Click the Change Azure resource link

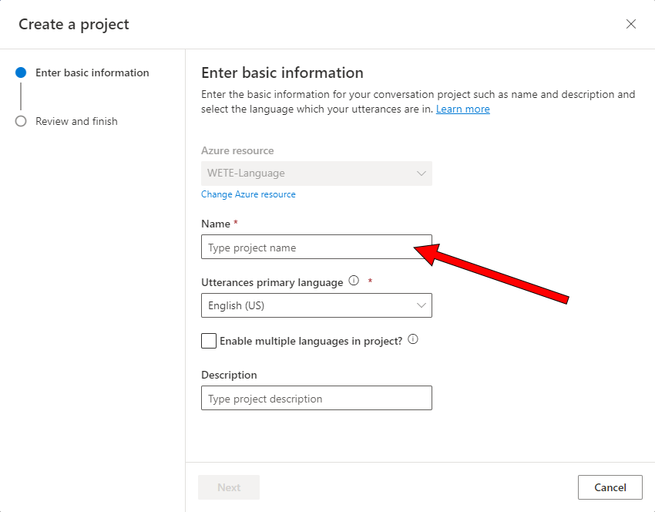pyautogui.click(x=248, y=194)
